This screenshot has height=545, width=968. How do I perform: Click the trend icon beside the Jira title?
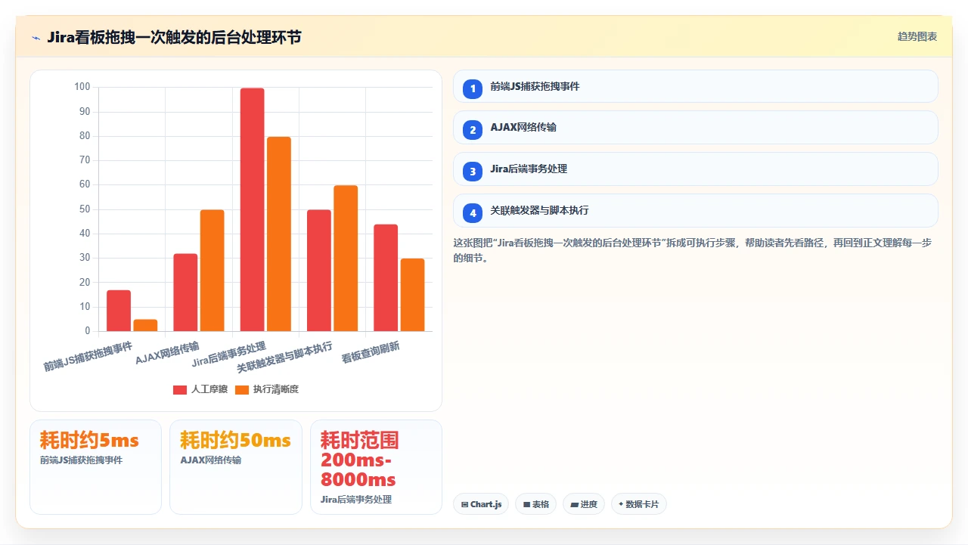pyautogui.click(x=36, y=37)
